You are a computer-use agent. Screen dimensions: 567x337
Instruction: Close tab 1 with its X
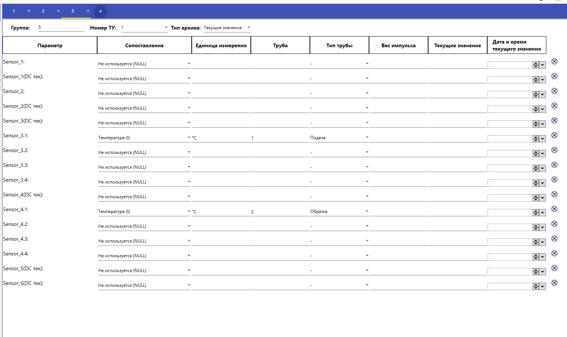(29, 11)
